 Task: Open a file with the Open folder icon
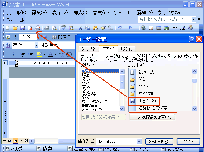coord(15,28)
